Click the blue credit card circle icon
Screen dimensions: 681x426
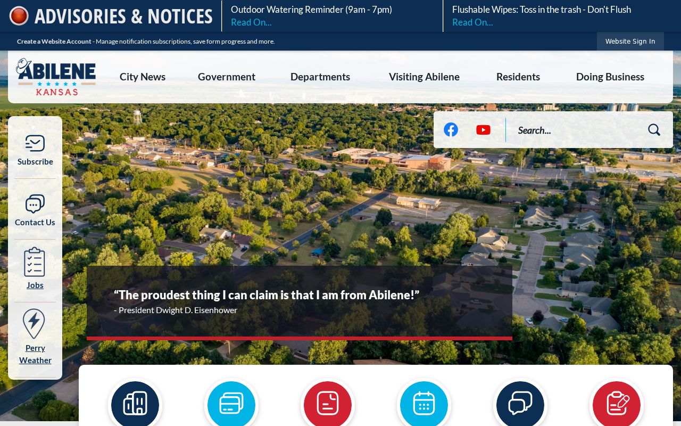pyautogui.click(x=231, y=404)
